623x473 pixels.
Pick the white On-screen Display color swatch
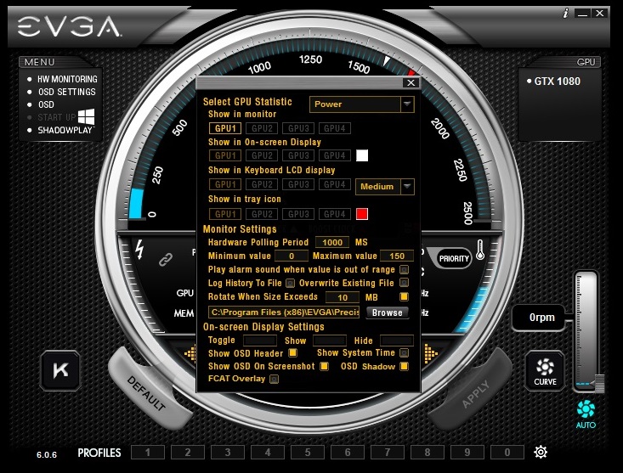point(362,155)
